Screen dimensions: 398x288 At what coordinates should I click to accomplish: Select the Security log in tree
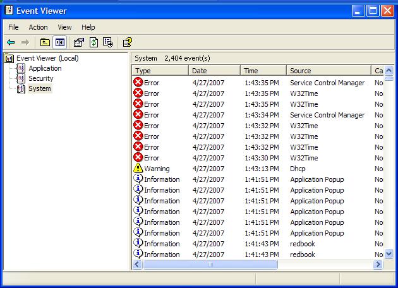[41, 78]
